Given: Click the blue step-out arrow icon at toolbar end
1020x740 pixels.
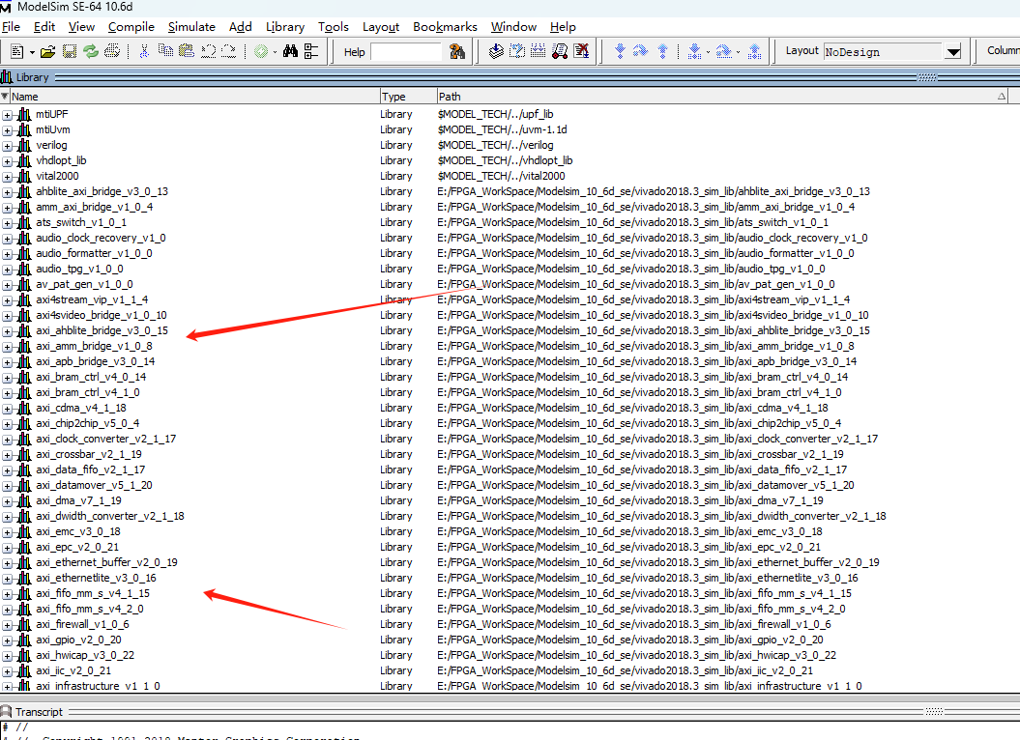Looking at the screenshot, I should 754,51.
